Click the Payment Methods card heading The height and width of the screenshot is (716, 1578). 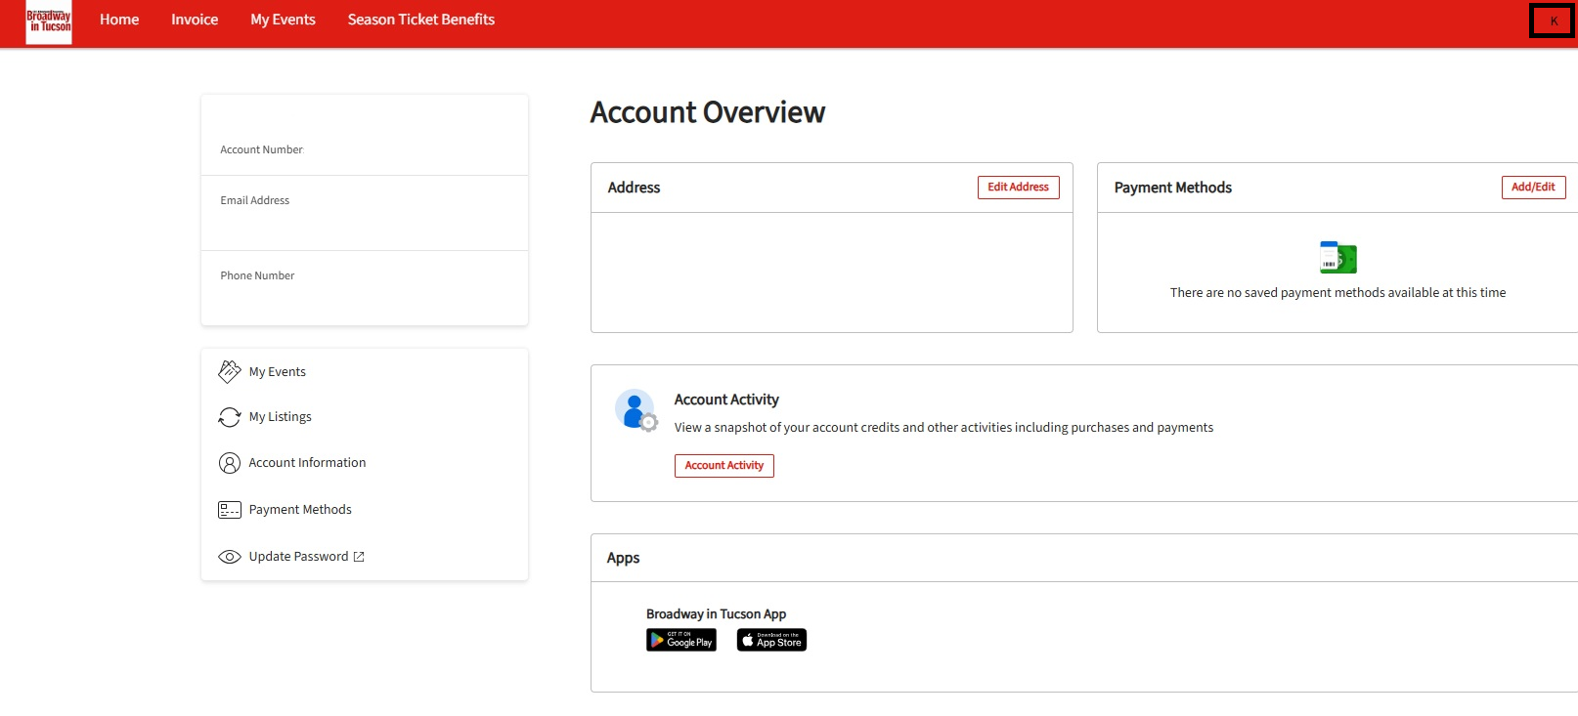point(1172,188)
